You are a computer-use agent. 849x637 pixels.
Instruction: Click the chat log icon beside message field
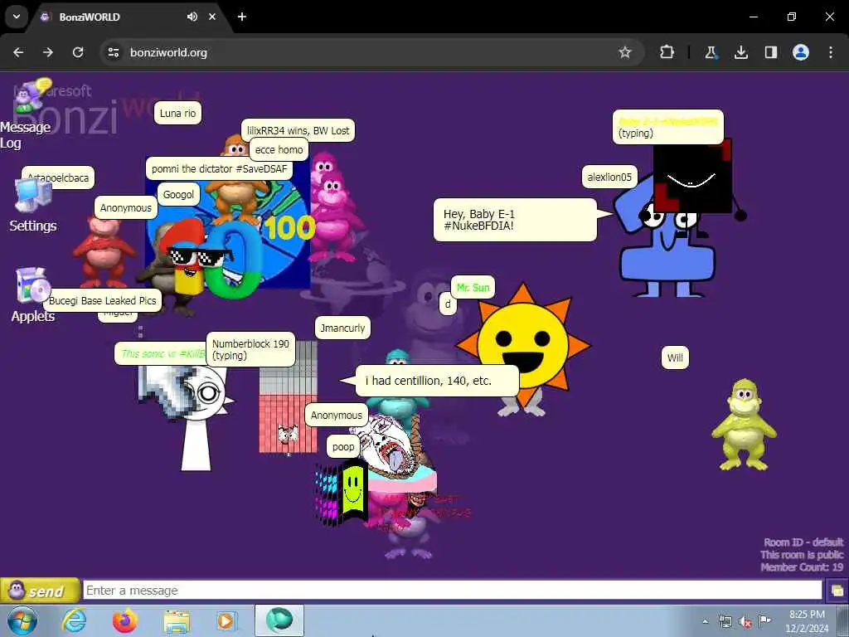pyautogui.click(x=837, y=591)
